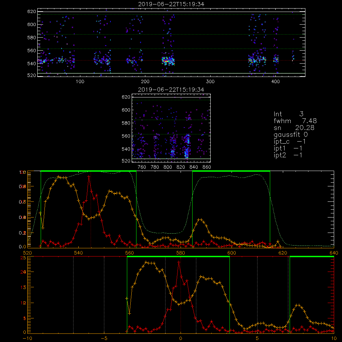Click x-axis label '800' on middle plot
Viewport: 342px width, 342px height.
click(168, 167)
